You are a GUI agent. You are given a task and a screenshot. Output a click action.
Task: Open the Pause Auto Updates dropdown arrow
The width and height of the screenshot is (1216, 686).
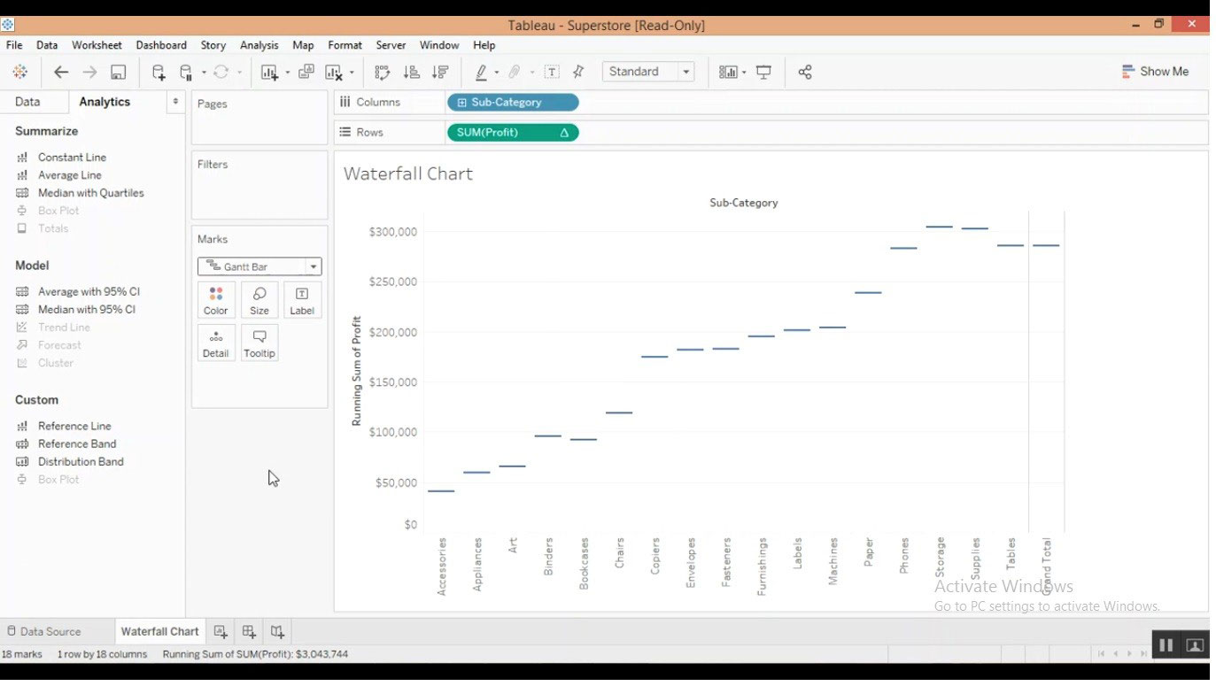tap(204, 73)
